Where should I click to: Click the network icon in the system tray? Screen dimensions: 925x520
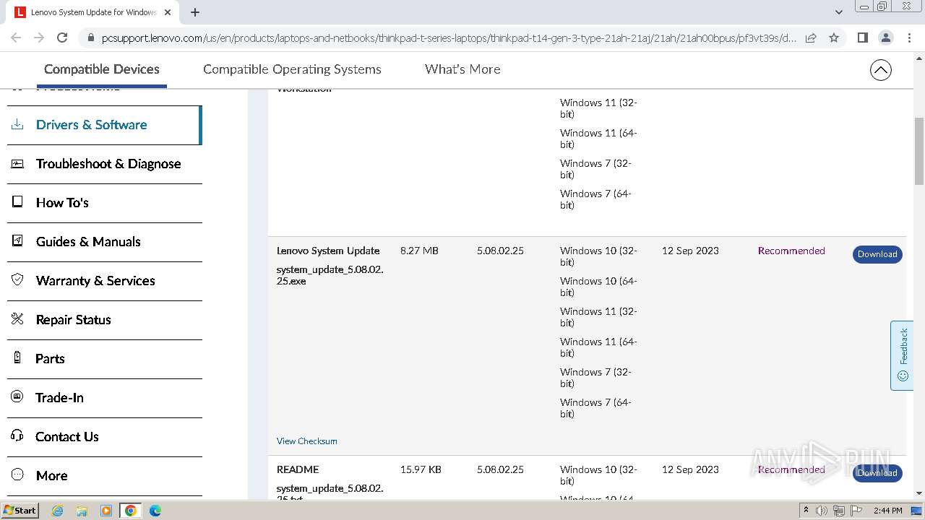click(838, 511)
